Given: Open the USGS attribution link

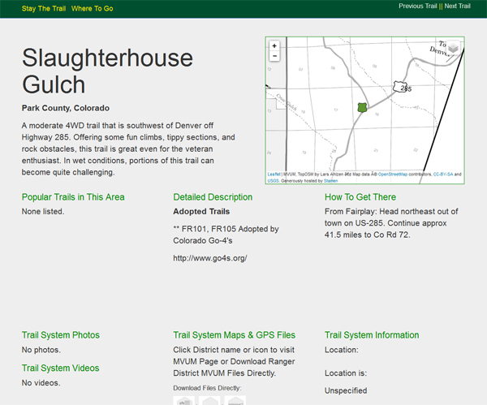Looking at the screenshot, I should [x=273, y=180].
